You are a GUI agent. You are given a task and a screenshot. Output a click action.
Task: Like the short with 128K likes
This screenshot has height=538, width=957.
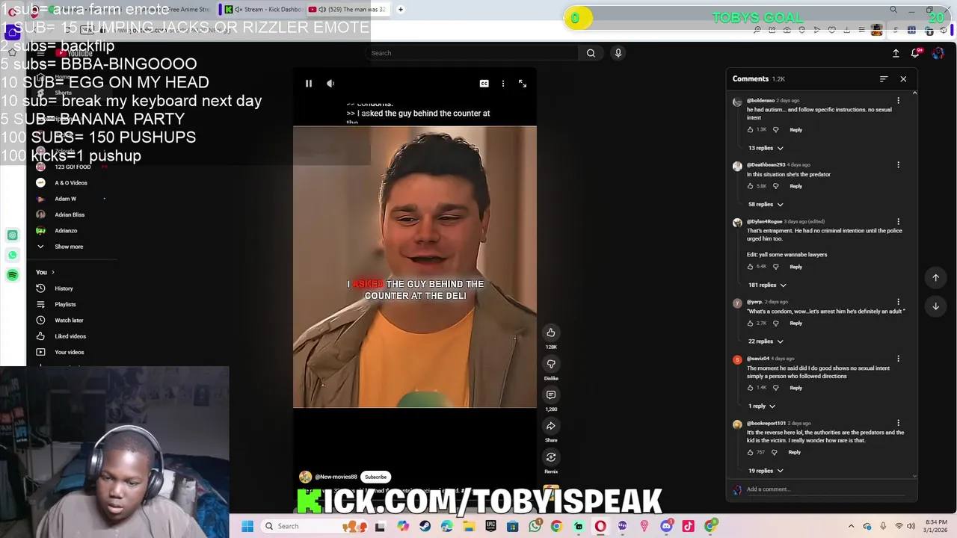(x=551, y=333)
